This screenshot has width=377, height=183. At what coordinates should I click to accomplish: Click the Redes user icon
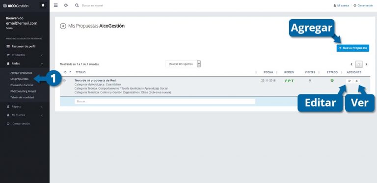click(8, 63)
